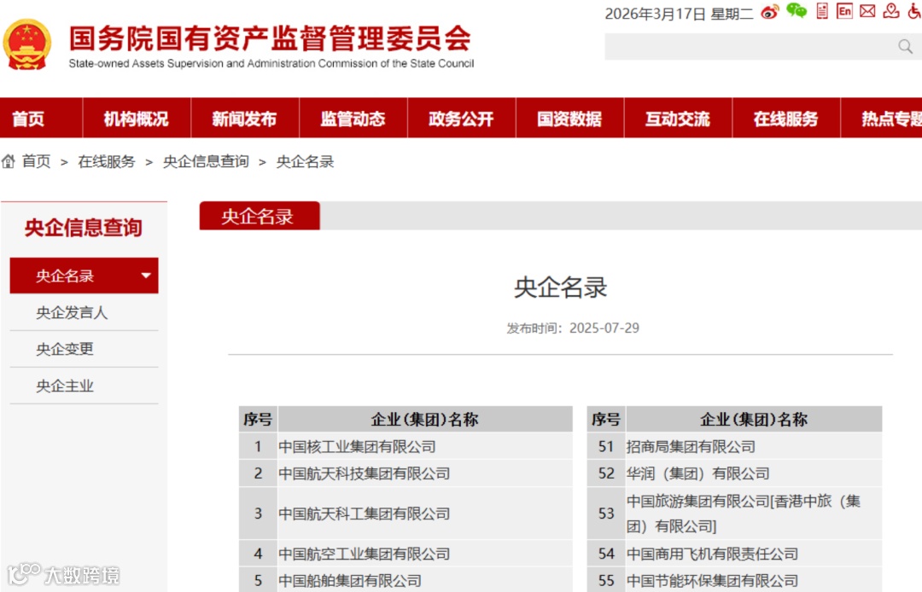Click table row 中国航天科工集团有限公司
The width and height of the screenshot is (922, 592).
pyautogui.click(x=406, y=514)
